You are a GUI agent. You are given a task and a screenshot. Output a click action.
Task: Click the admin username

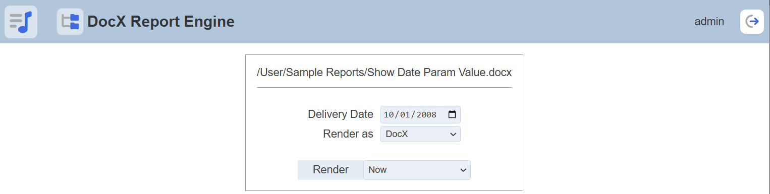coord(709,22)
